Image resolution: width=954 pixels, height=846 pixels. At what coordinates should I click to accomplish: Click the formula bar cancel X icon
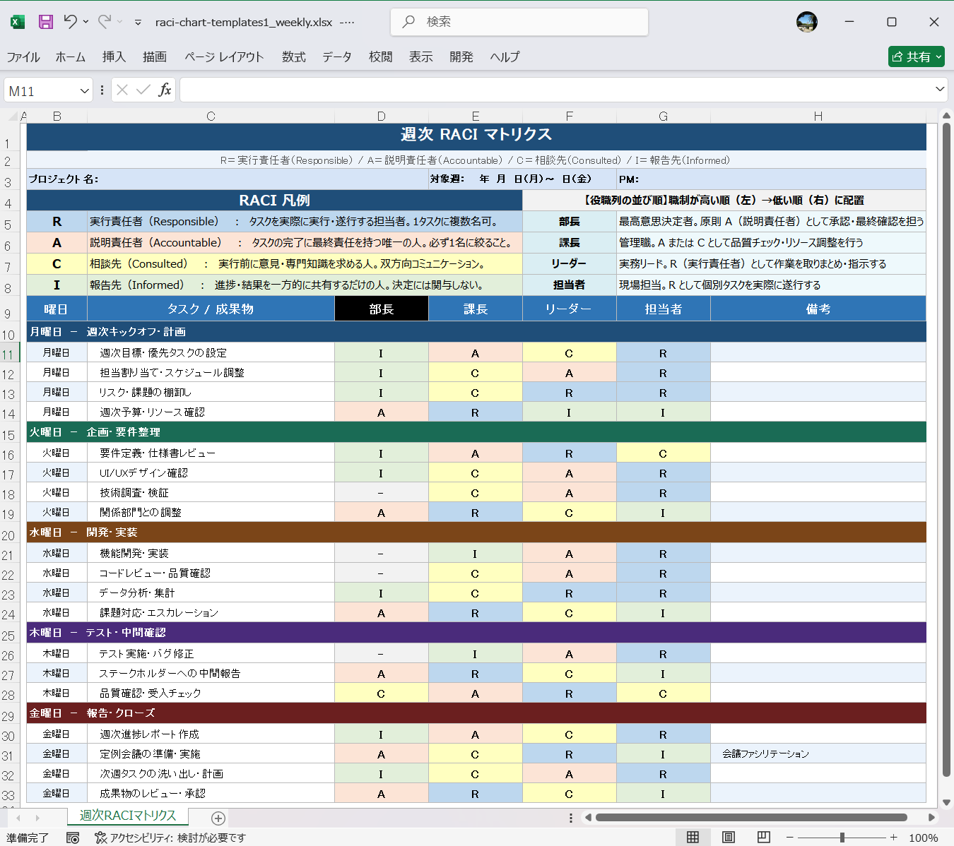pyautogui.click(x=122, y=90)
